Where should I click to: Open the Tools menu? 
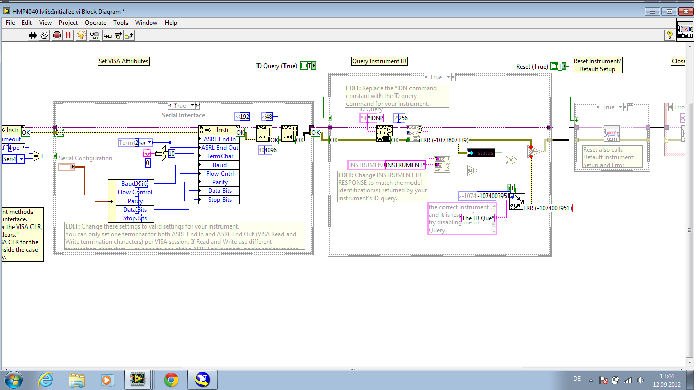coord(120,23)
